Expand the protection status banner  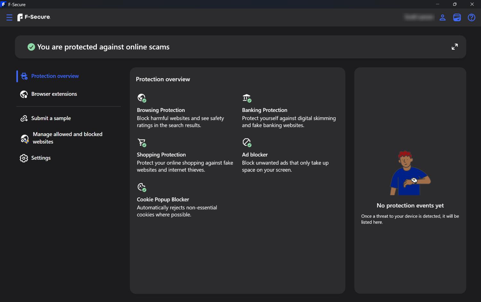tap(455, 47)
